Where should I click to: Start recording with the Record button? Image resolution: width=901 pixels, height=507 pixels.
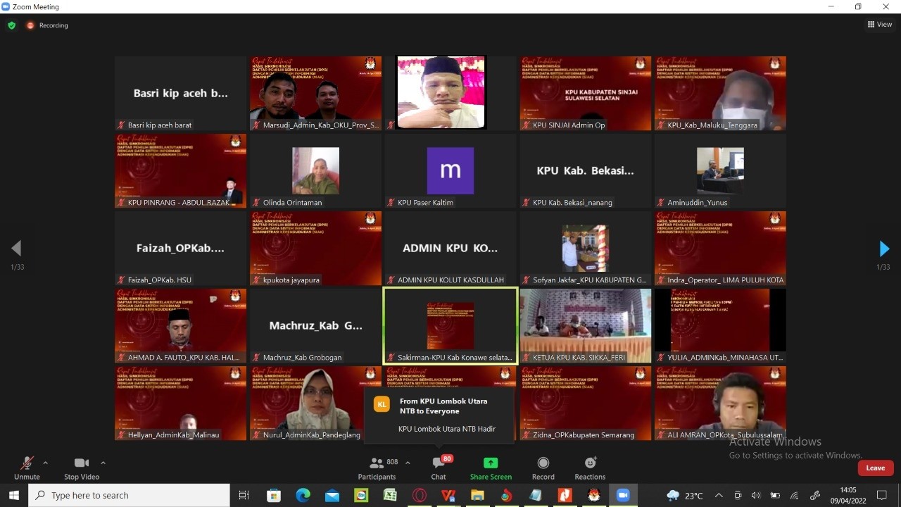coord(543,468)
